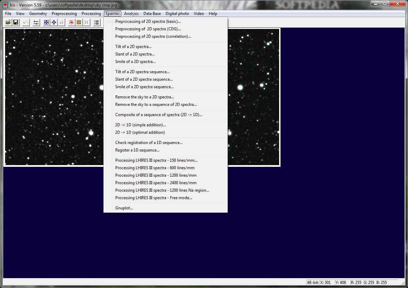Open the Preprocessing menu
Image resolution: width=408 pixels, height=288 pixels.
pyautogui.click(x=64, y=14)
